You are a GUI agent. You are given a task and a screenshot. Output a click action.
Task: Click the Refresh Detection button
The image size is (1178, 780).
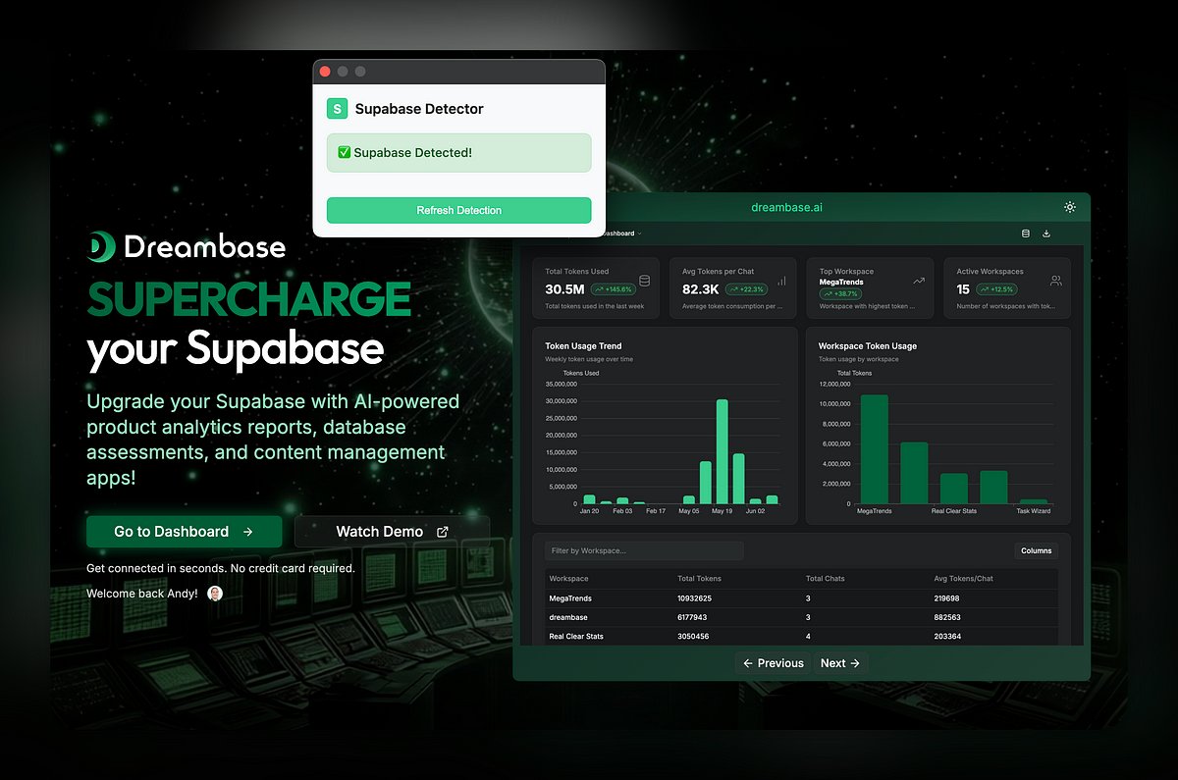point(458,210)
